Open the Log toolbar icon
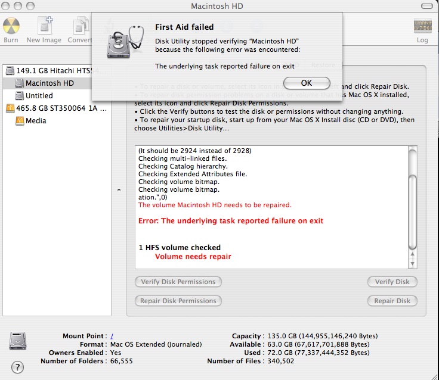 (x=422, y=26)
